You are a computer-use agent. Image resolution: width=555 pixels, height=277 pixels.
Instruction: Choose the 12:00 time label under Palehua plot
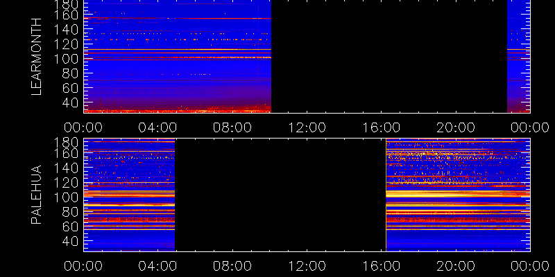(307, 266)
